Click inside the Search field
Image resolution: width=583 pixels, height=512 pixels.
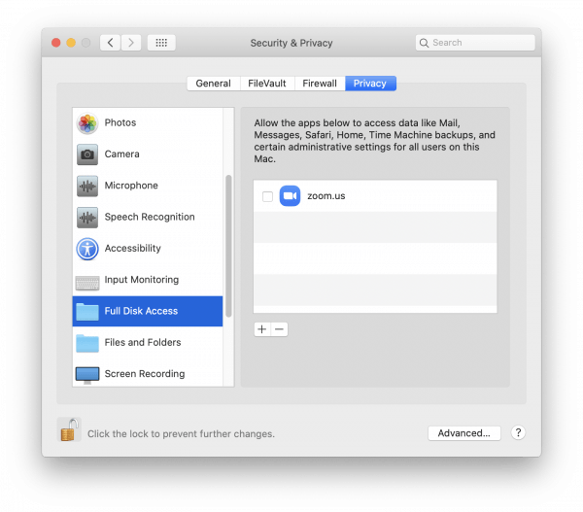pyautogui.click(x=475, y=43)
